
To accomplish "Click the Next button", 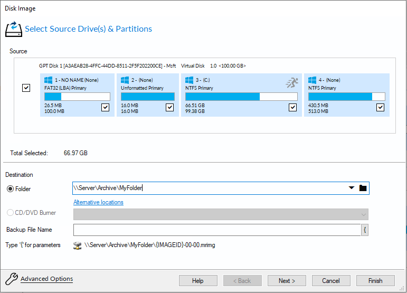I will point(287,281).
